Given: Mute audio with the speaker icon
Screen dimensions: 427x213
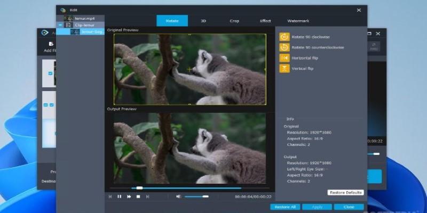Looking at the screenshot, I should [x=179, y=196].
